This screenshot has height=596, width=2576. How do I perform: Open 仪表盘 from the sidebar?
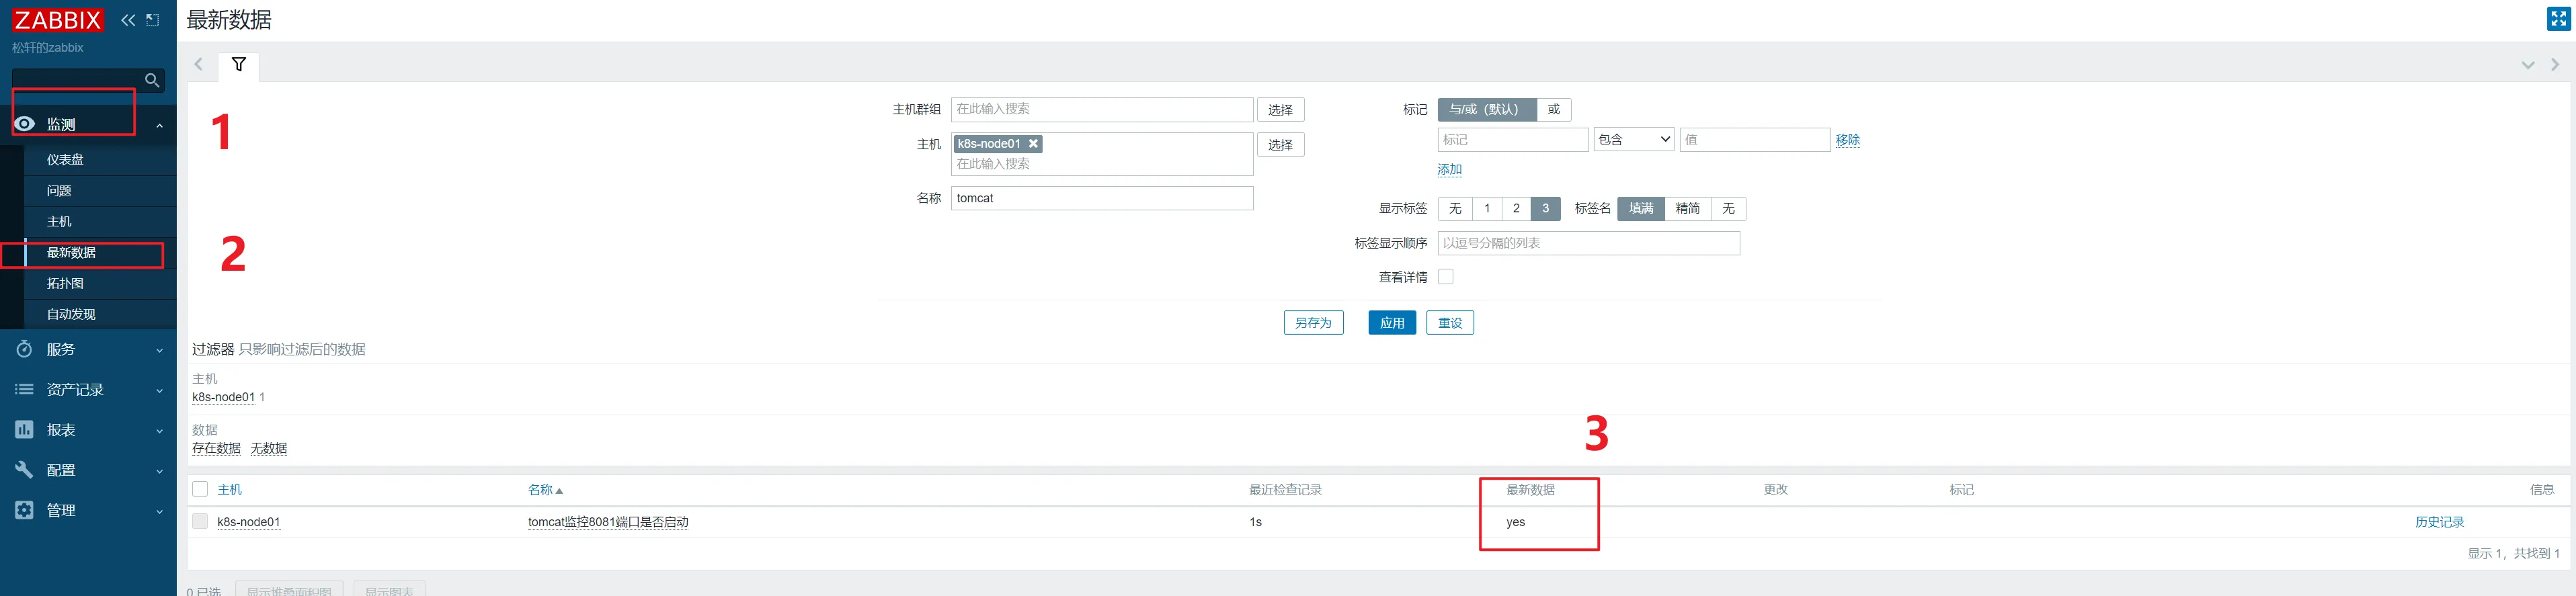click(x=65, y=160)
